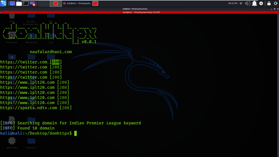
Task: Select the highlighted red window button in taskbar
Action: pos(56,3)
